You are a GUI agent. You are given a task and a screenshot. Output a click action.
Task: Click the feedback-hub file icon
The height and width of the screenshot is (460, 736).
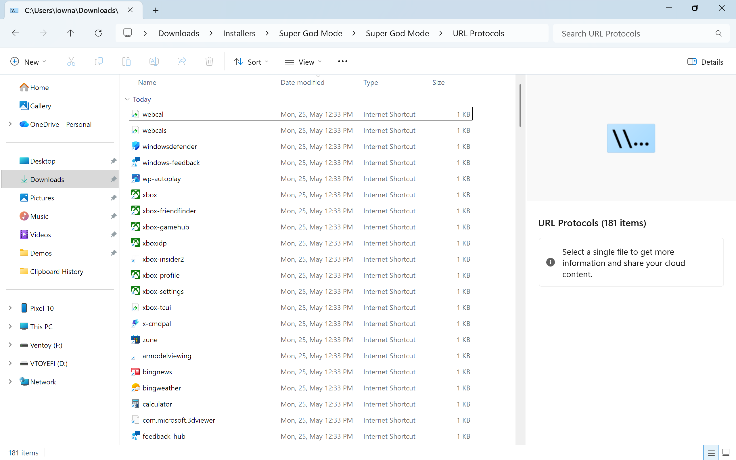coord(135,436)
